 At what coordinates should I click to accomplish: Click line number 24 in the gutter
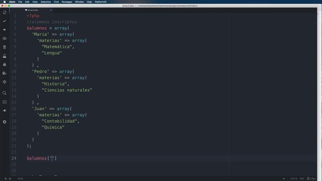(x=14, y=158)
